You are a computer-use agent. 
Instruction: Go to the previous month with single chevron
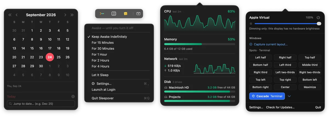[x=17, y=15]
